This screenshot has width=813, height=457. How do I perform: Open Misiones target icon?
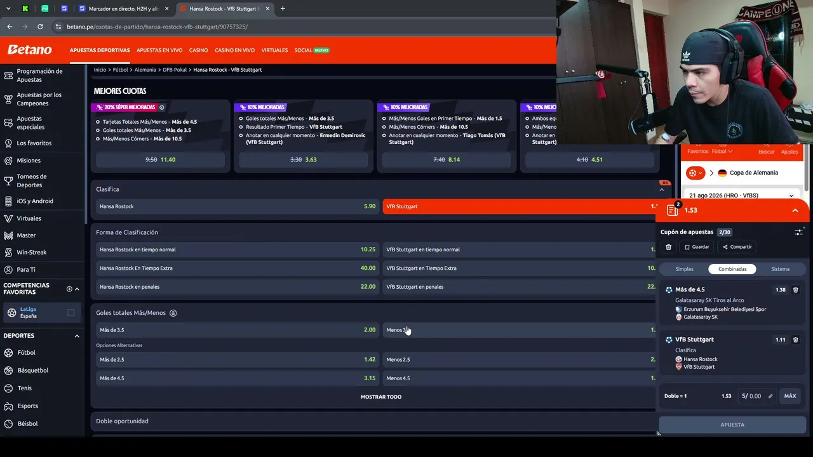pos(8,161)
